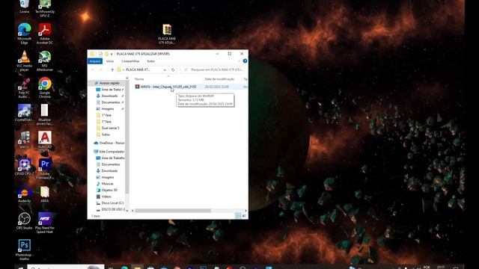The height and width of the screenshot is (269, 479).
Task: Open the Photoshop - Atalho desktop shortcut
Action: click(24, 250)
